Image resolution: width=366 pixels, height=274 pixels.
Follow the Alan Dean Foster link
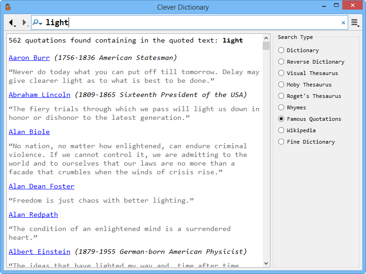[x=41, y=186]
